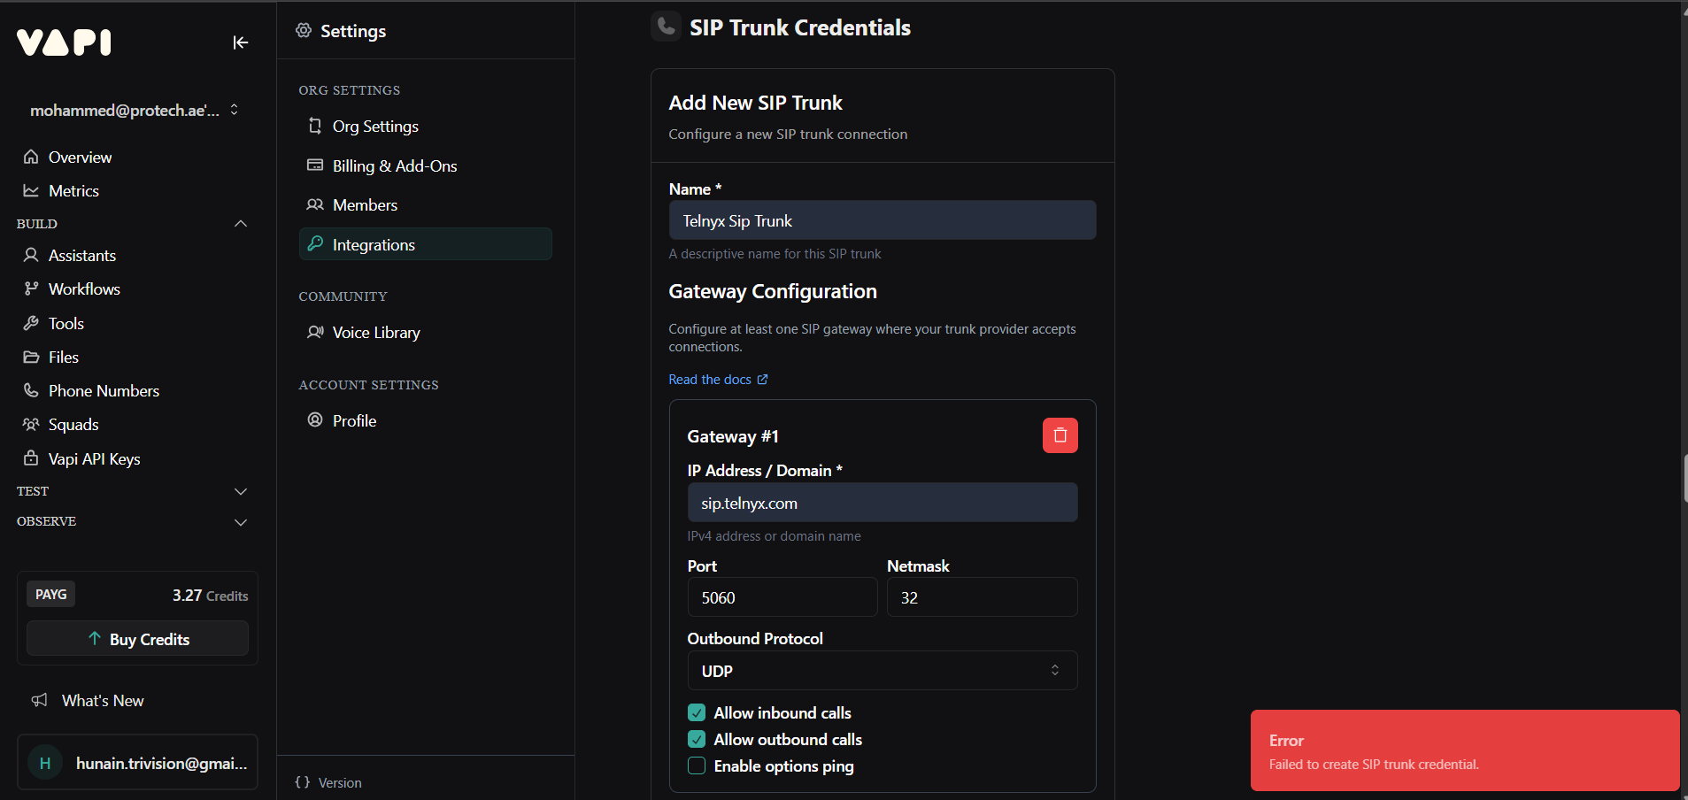Click the PAYG plan badge
Viewport: 1688px width, 800px height.
click(51, 595)
